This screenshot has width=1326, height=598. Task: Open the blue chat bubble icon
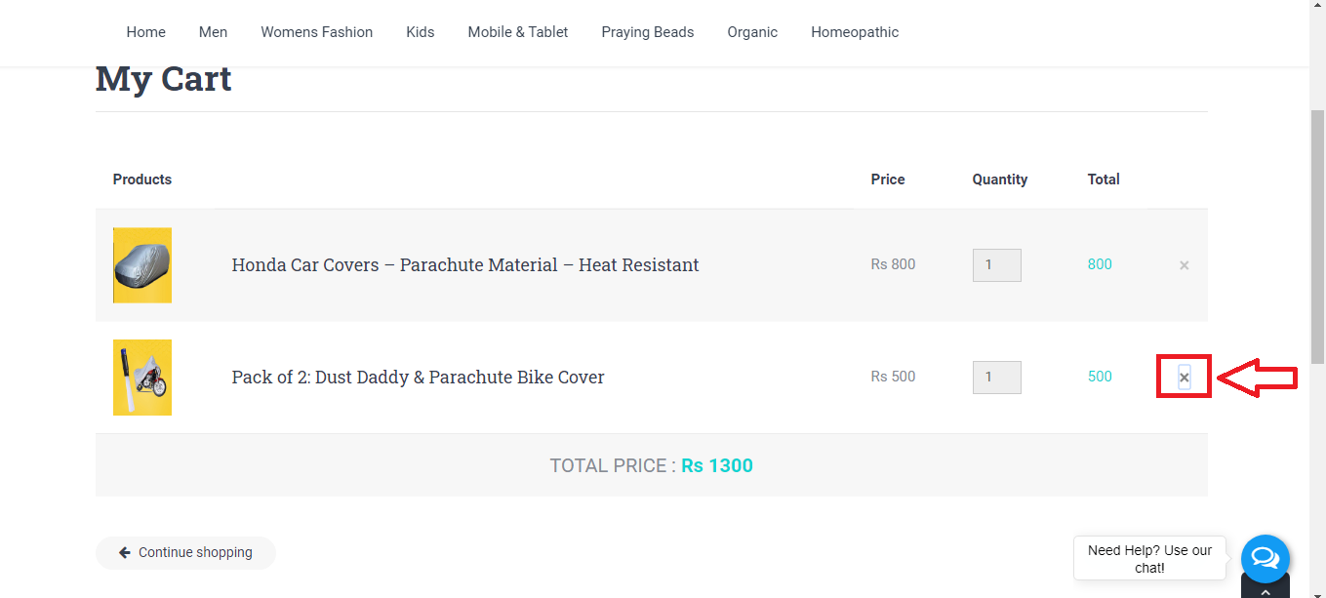pos(1265,558)
